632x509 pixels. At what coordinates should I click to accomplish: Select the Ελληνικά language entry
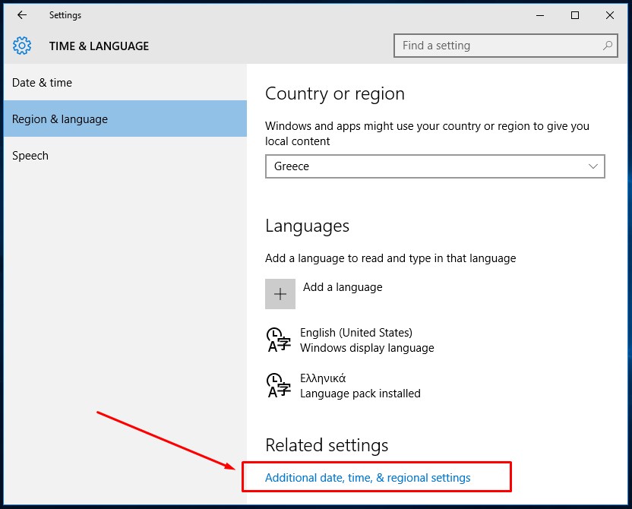(343, 385)
